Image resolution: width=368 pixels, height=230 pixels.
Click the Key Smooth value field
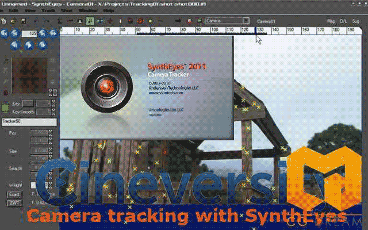(x=43, y=112)
